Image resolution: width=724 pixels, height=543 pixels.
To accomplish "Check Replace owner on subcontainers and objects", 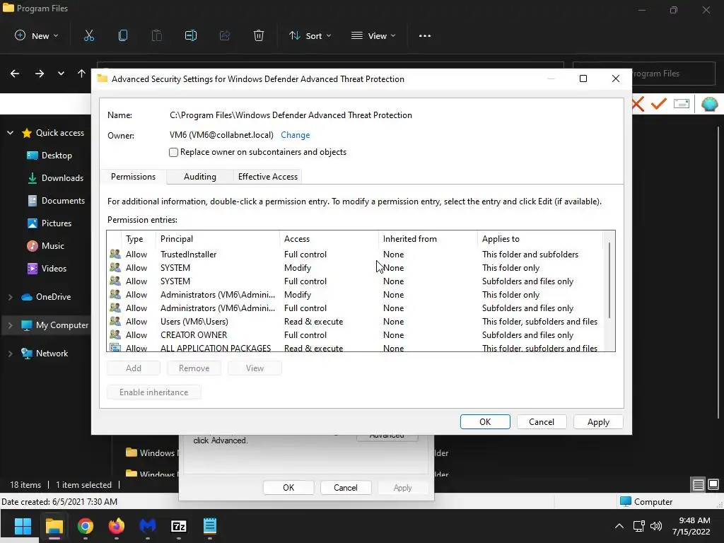I will [x=174, y=153].
